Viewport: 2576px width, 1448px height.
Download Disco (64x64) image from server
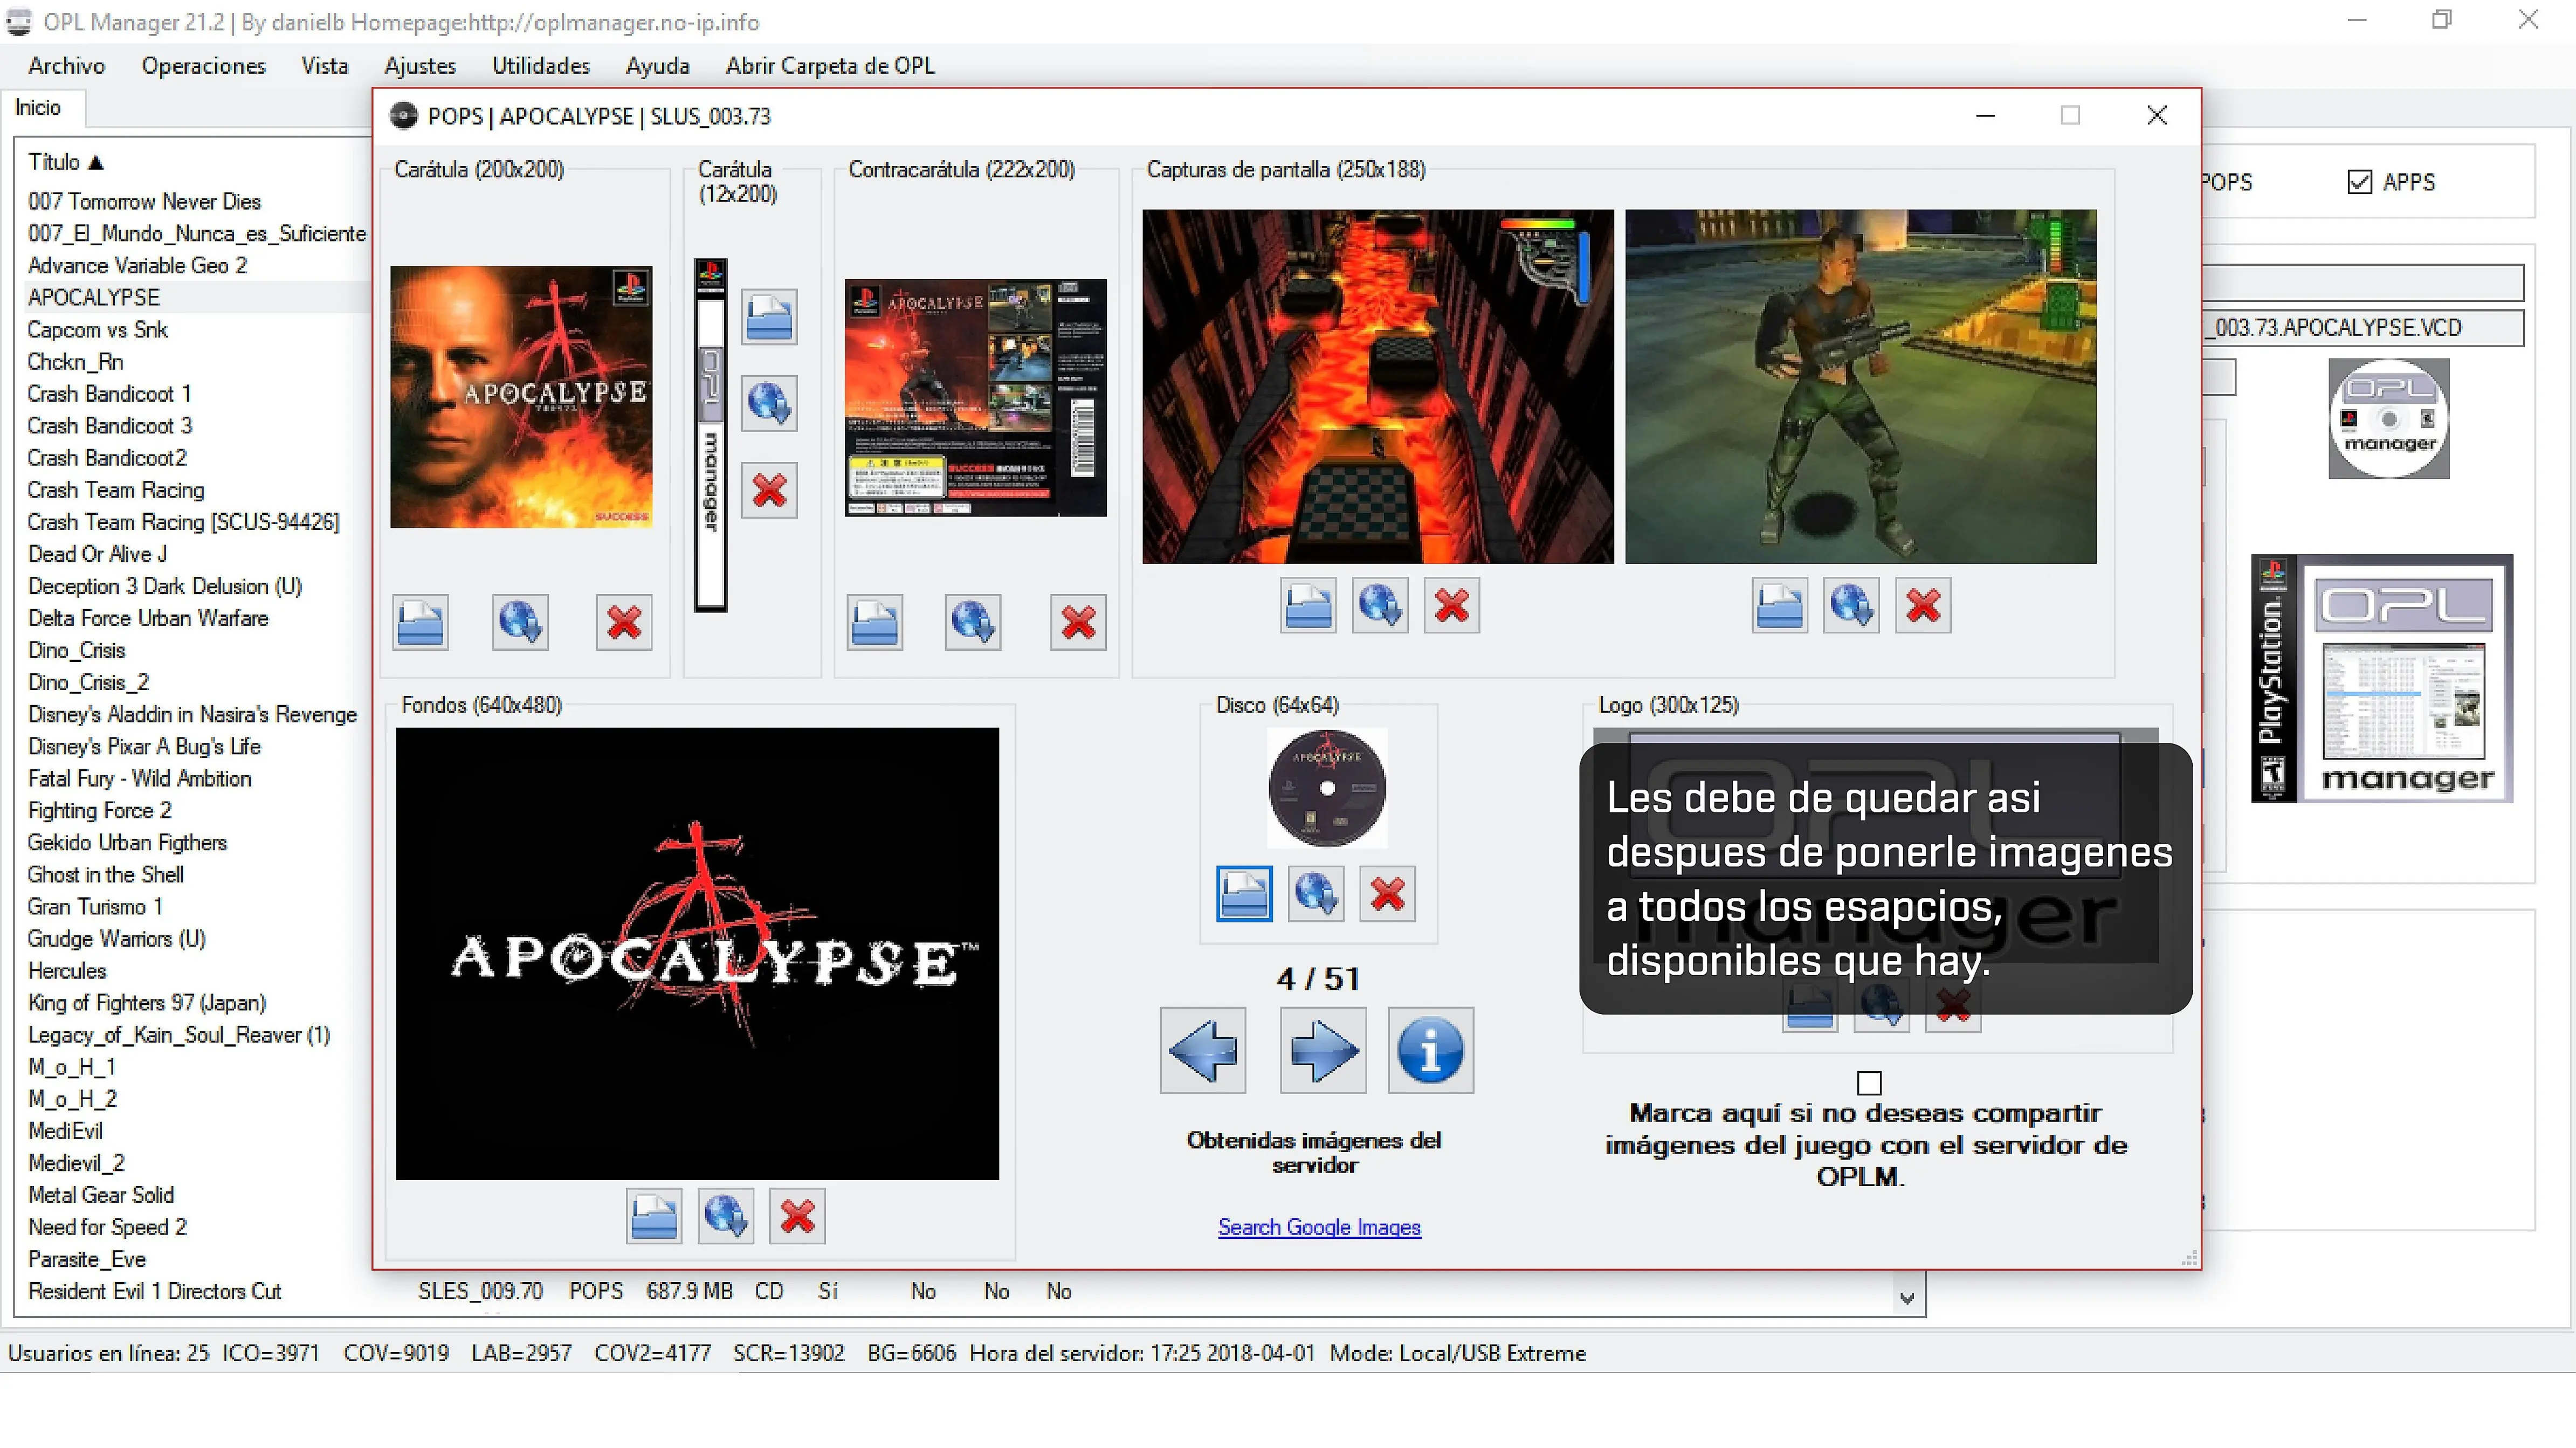pyautogui.click(x=1316, y=893)
